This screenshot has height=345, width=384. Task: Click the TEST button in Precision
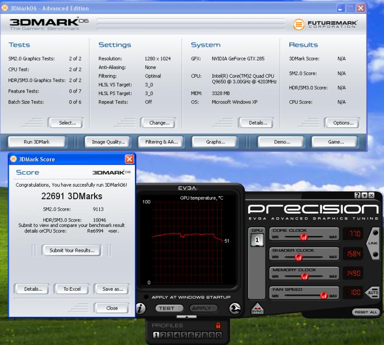pos(169,308)
